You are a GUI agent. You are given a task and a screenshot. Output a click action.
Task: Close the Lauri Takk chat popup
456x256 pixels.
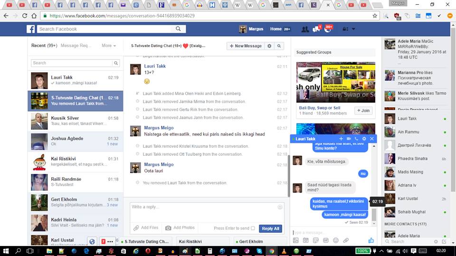(x=371, y=139)
